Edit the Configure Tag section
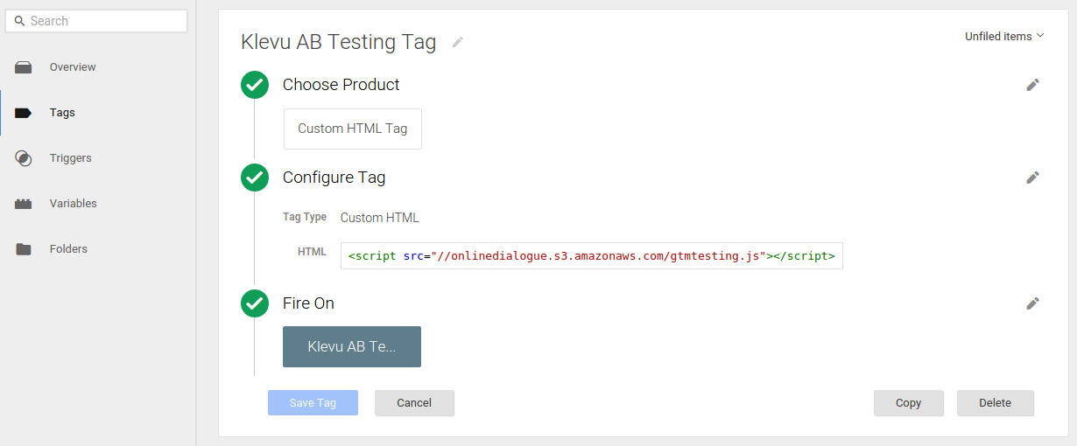 tap(1033, 178)
